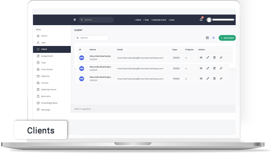Image resolution: width=274 pixels, height=154 pixels.
Task: Open Home in the sidebar menu
Action: tap(44, 36)
